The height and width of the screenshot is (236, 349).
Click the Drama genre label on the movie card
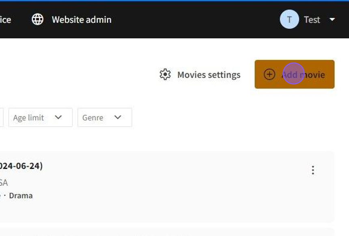[21, 196]
